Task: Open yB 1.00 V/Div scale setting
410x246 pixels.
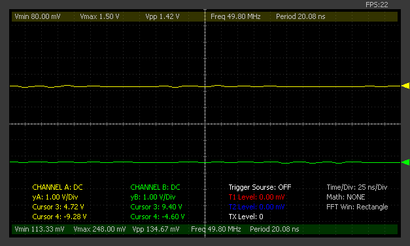Action: tap(153, 197)
